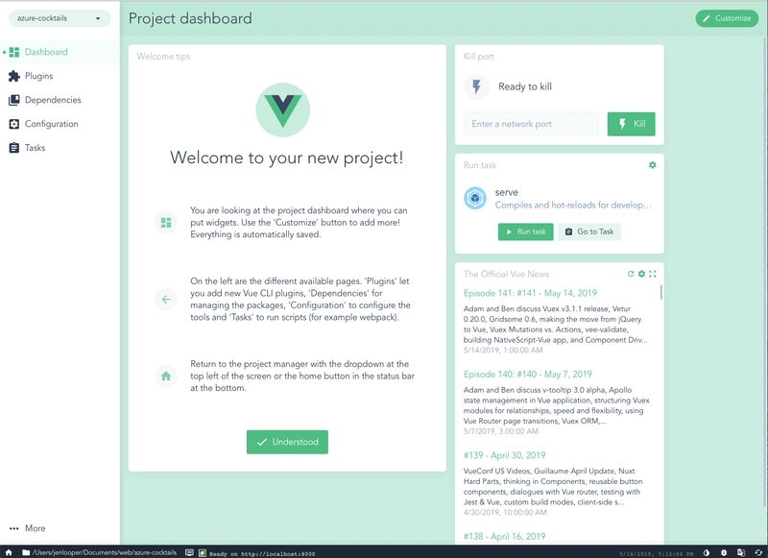Open the azure-cocktails project dropdown
This screenshot has width=768, height=558.
coord(60,18)
